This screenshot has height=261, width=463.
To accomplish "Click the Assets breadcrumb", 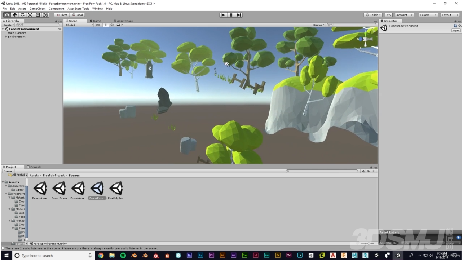I will tap(34, 176).
